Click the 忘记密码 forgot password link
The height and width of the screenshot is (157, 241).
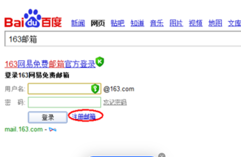(115, 103)
